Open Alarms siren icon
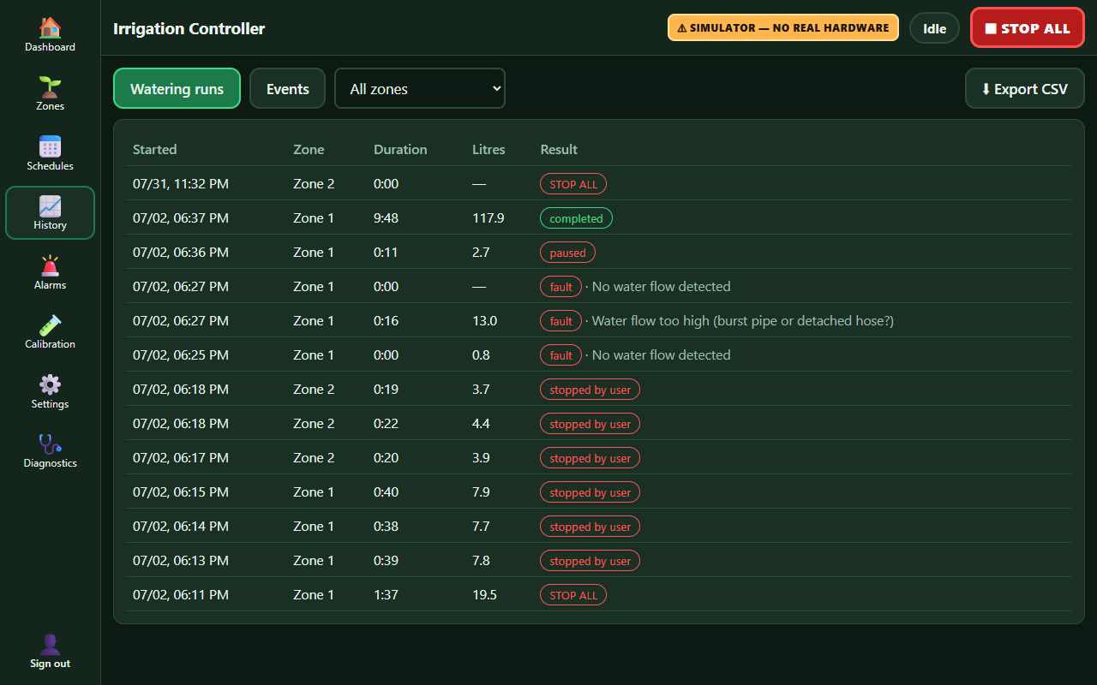This screenshot has height=685, width=1097. point(50,265)
